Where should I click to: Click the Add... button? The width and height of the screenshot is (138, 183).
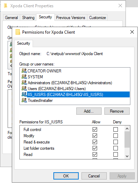(89, 111)
